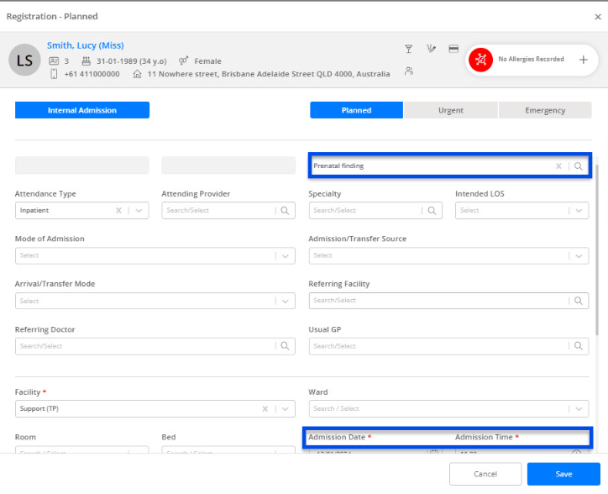Click the Specialty search magnifier icon
Screen dimensions: 608x494
point(432,211)
